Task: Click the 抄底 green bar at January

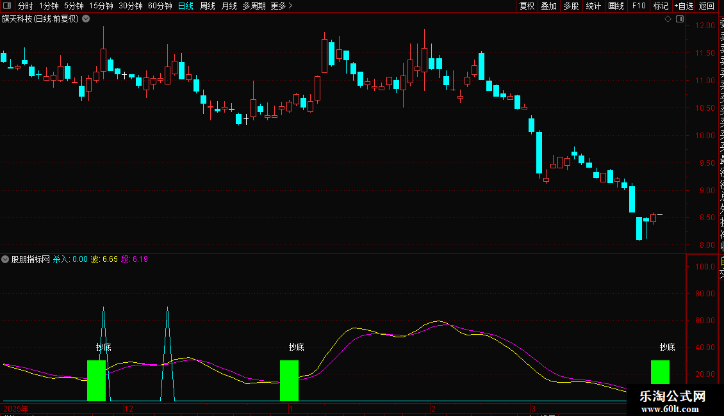Action: click(x=289, y=381)
